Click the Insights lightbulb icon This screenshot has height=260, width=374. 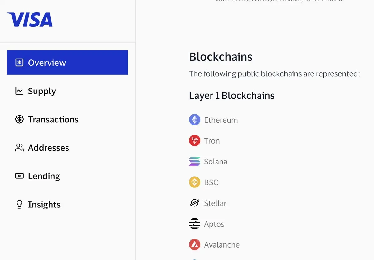click(19, 204)
